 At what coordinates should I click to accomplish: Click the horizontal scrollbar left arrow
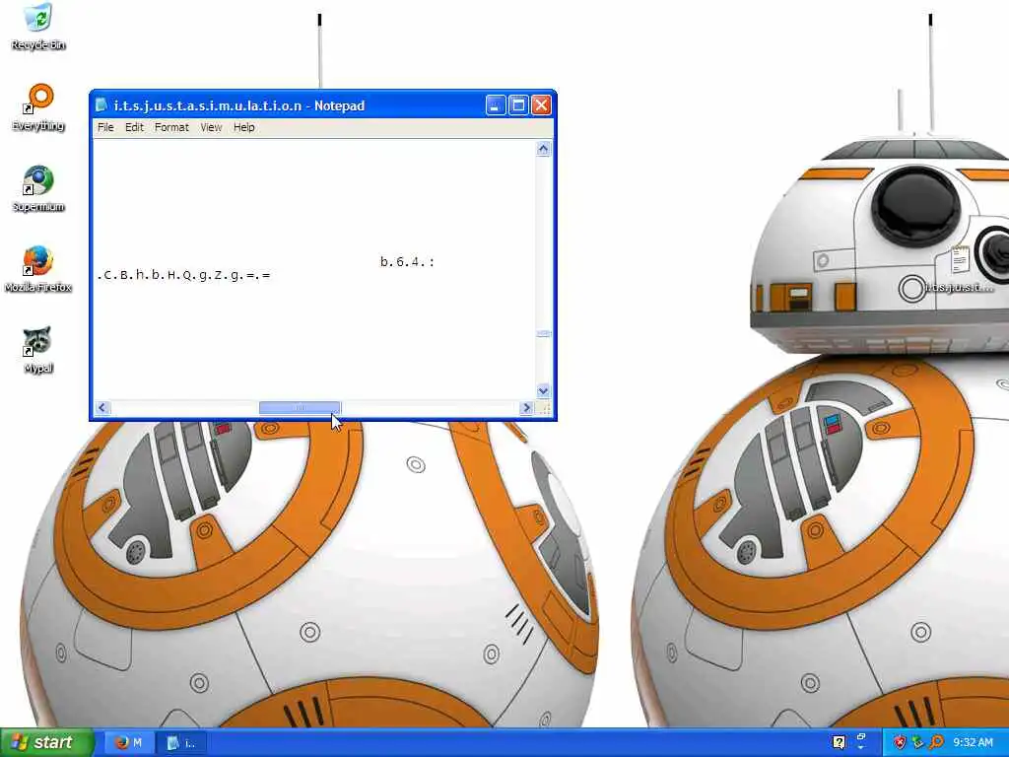coord(102,407)
